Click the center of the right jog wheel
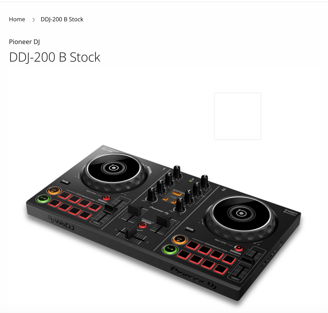 (x=241, y=213)
